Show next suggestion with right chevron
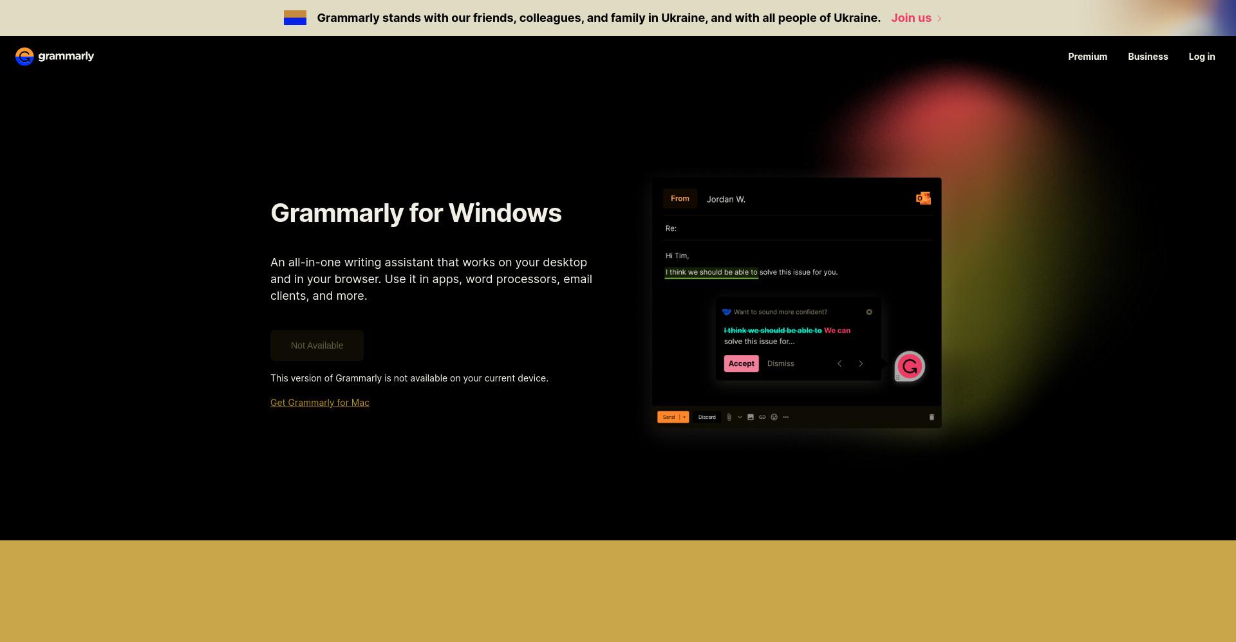 point(861,364)
